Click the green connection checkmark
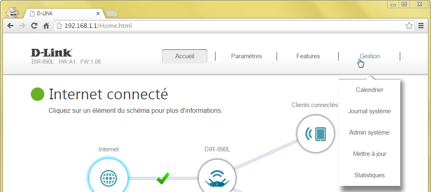Image resolution: width=431 pixels, height=192 pixels. click(163, 178)
